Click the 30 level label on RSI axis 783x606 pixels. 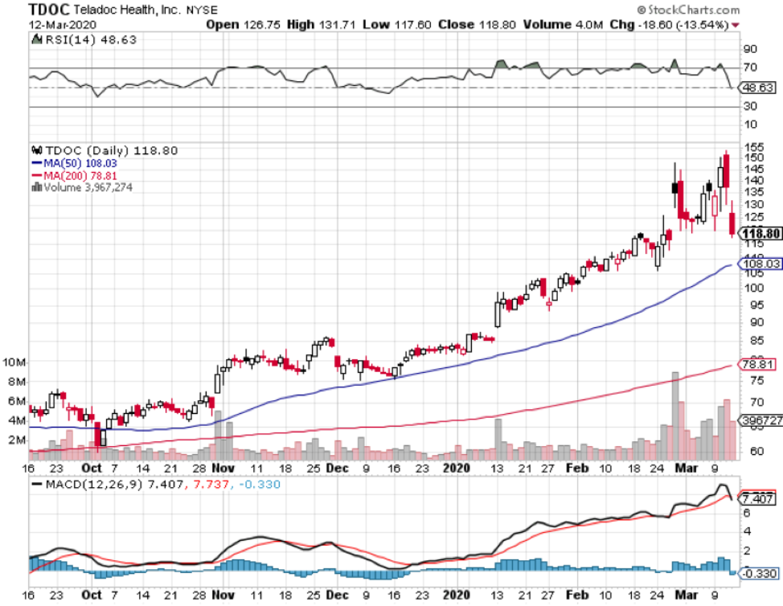coord(750,106)
